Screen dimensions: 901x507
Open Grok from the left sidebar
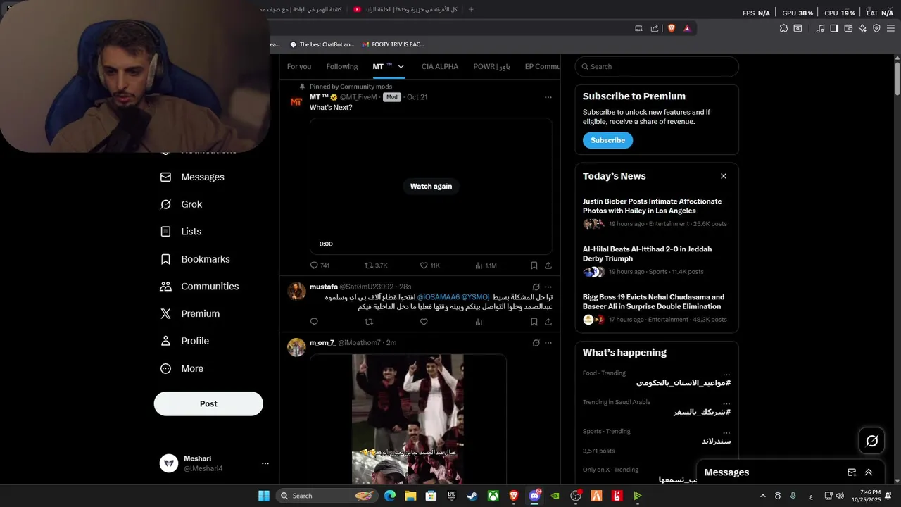181,204
